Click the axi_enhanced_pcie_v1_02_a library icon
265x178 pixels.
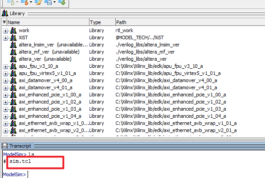(13, 102)
